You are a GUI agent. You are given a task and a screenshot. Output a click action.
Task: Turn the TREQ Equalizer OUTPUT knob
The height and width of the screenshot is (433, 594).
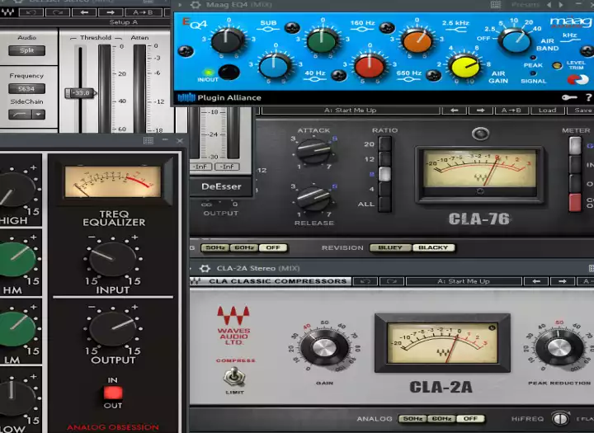click(x=112, y=330)
